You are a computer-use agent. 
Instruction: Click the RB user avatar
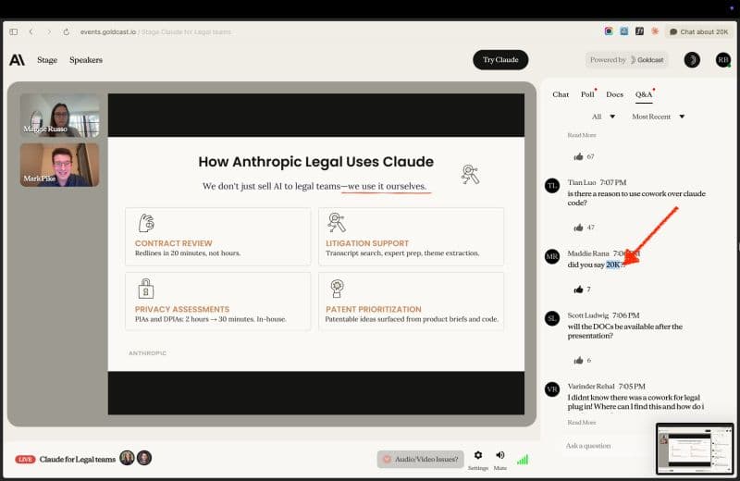722,60
